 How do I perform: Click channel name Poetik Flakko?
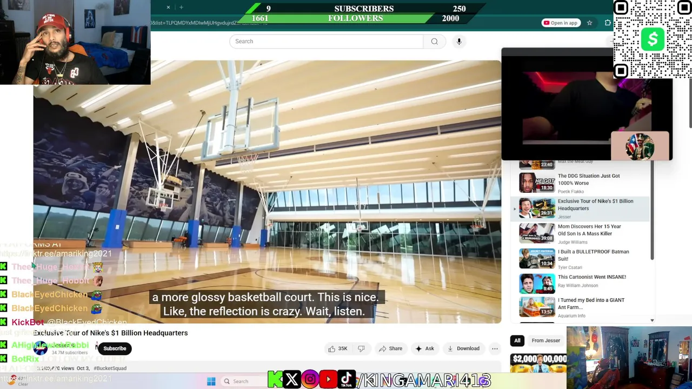571,191
